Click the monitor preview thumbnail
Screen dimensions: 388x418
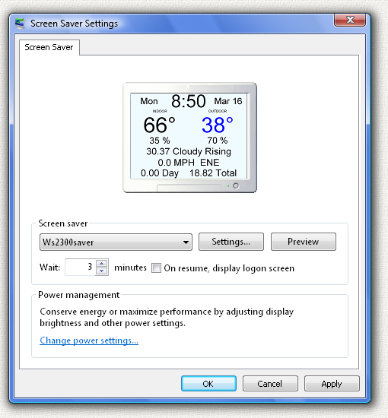point(189,138)
